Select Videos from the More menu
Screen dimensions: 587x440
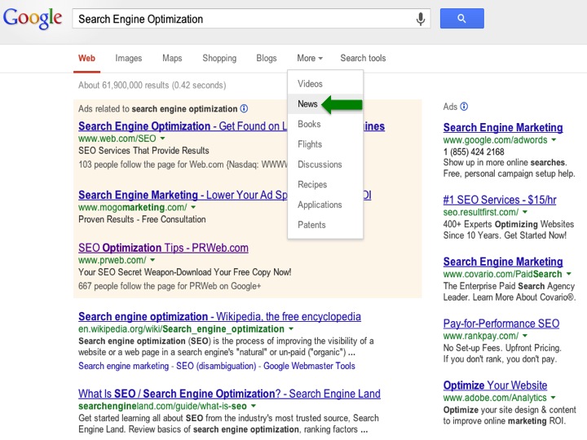[x=325, y=84]
